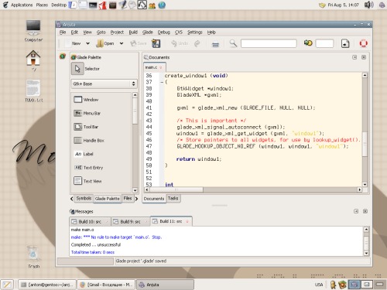The width and height of the screenshot is (387, 290).
Task: Select the Tool Bar widget in palette
Action: (86, 127)
